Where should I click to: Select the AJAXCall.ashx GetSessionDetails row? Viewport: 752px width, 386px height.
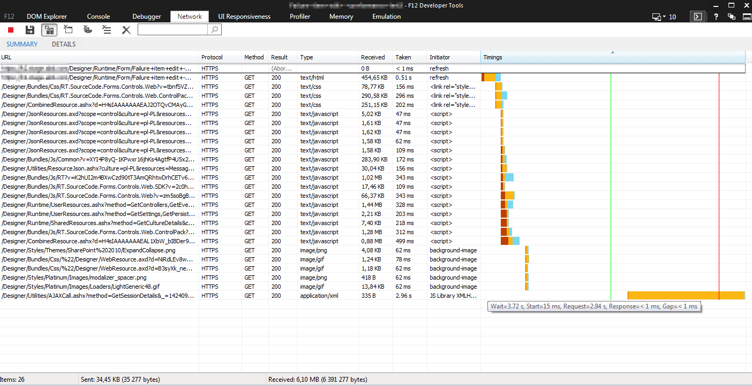[x=373, y=296]
